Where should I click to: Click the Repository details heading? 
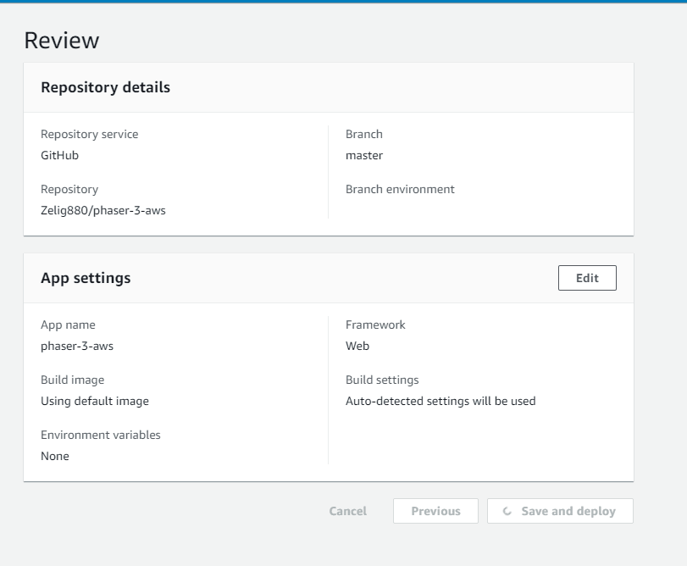pyautogui.click(x=106, y=87)
